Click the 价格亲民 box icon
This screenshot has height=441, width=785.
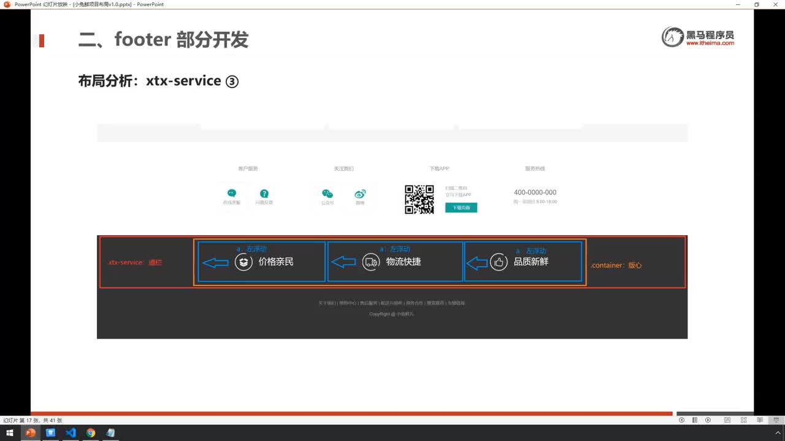coord(244,262)
